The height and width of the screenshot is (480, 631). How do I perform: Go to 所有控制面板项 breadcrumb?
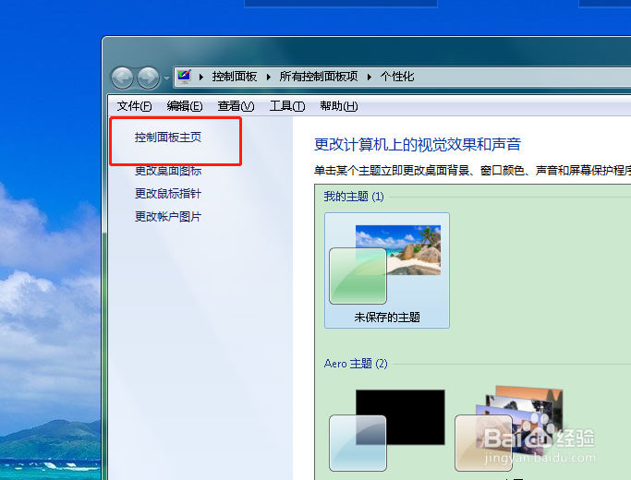(x=319, y=77)
